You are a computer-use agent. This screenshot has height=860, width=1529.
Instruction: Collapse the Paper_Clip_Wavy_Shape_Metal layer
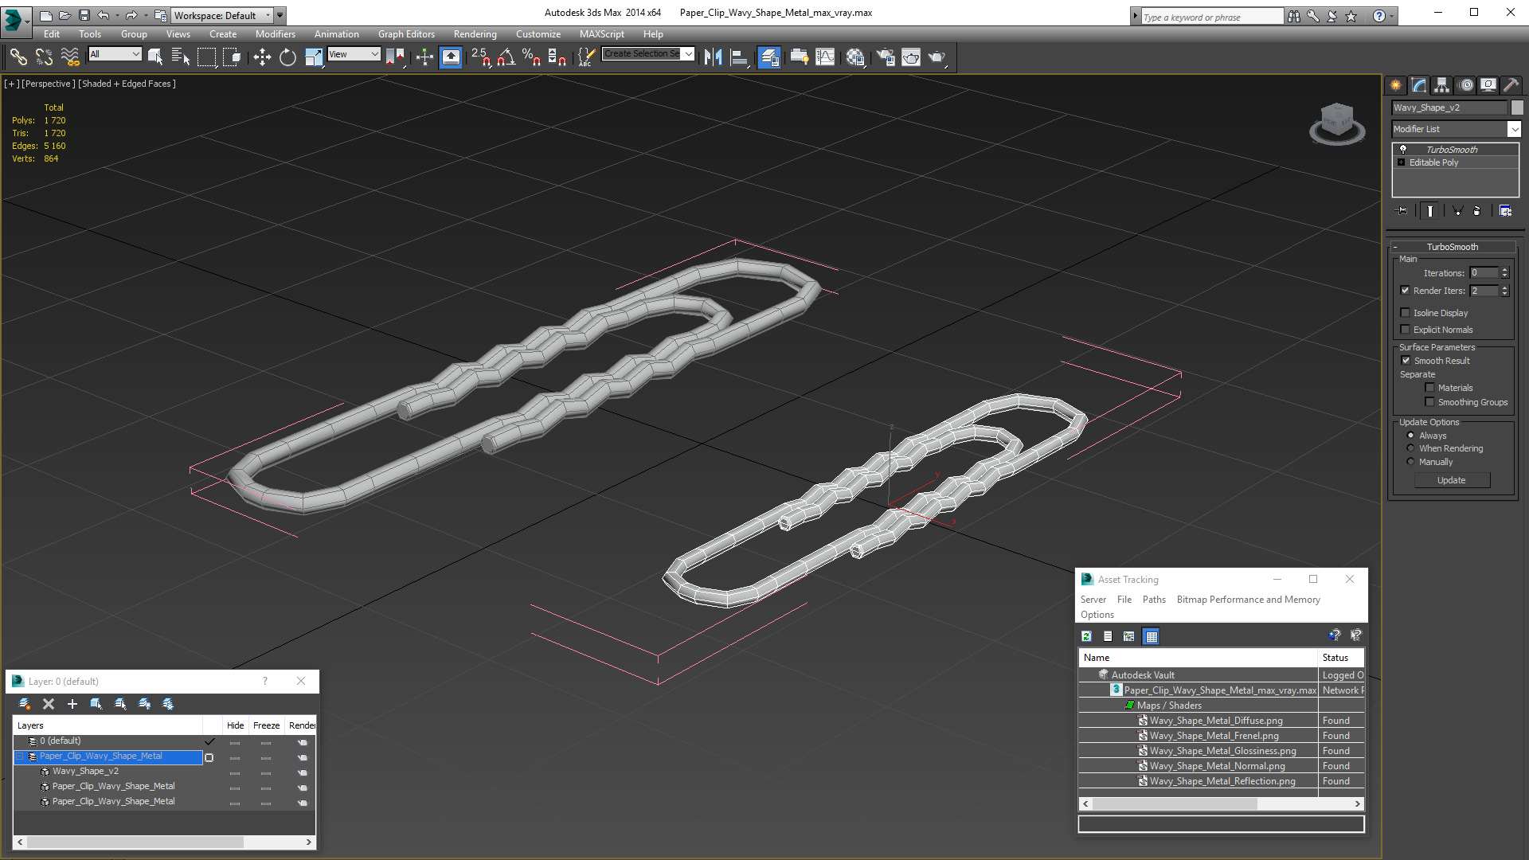[21, 756]
